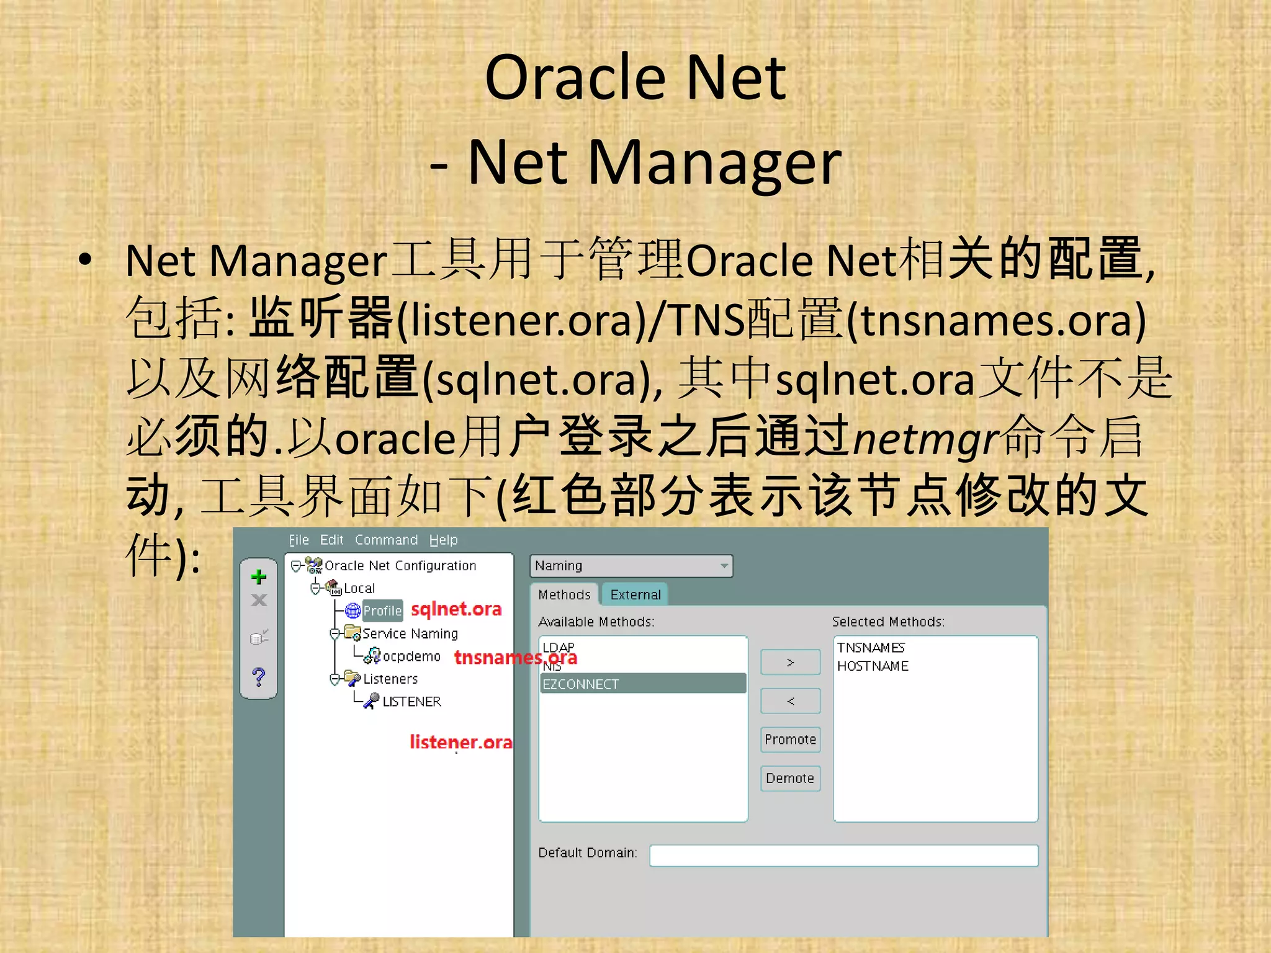The height and width of the screenshot is (953, 1271).
Task: Open the File menu
Action: pyautogui.click(x=299, y=540)
